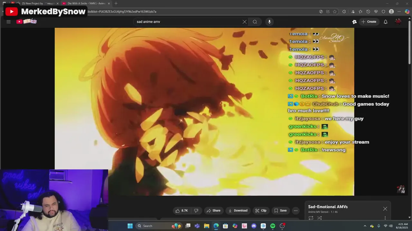Toggle shuffle for the playlist
The width and height of the screenshot is (412, 231).
[x=320, y=218]
